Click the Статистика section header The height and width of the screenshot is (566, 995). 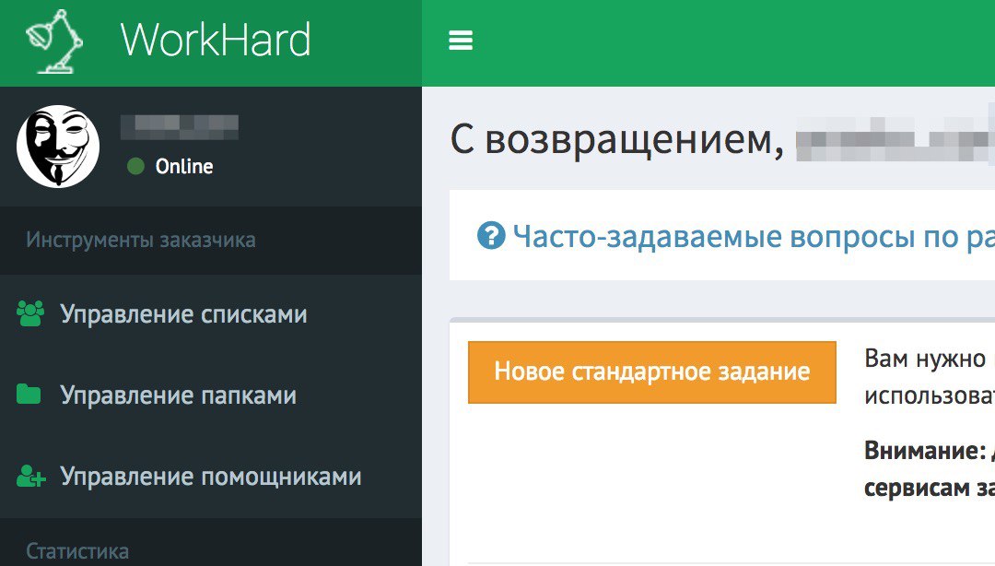[77, 550]
